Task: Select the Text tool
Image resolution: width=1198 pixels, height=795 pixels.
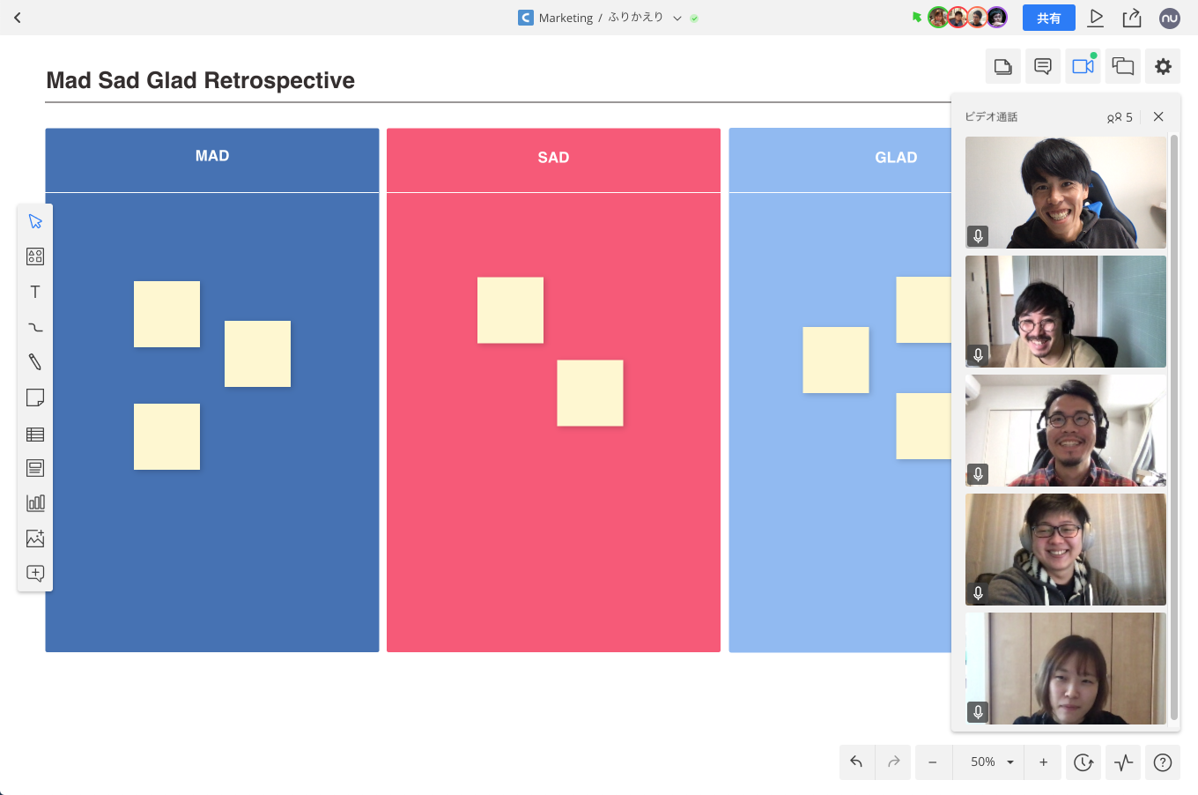Action: coord(35,292)
